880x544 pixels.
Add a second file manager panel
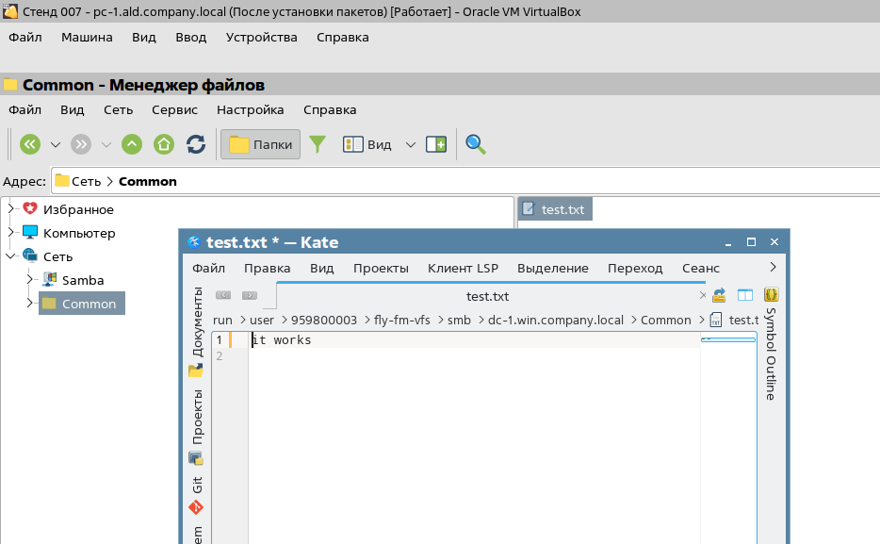436,144
